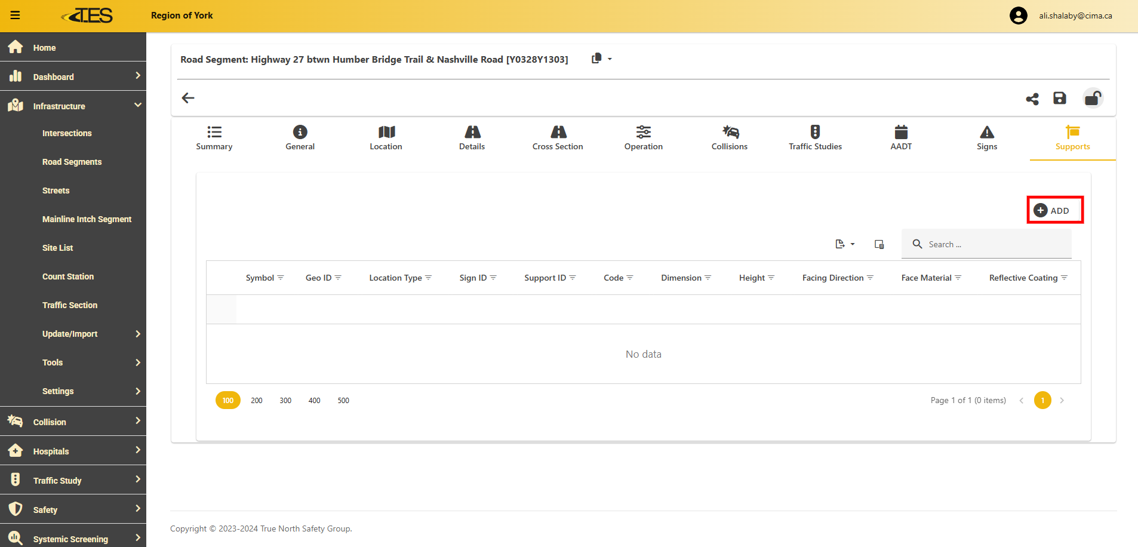Open the export data dropdown
The width and height of the screenshot is (1138, 547).
click(844, 244)
